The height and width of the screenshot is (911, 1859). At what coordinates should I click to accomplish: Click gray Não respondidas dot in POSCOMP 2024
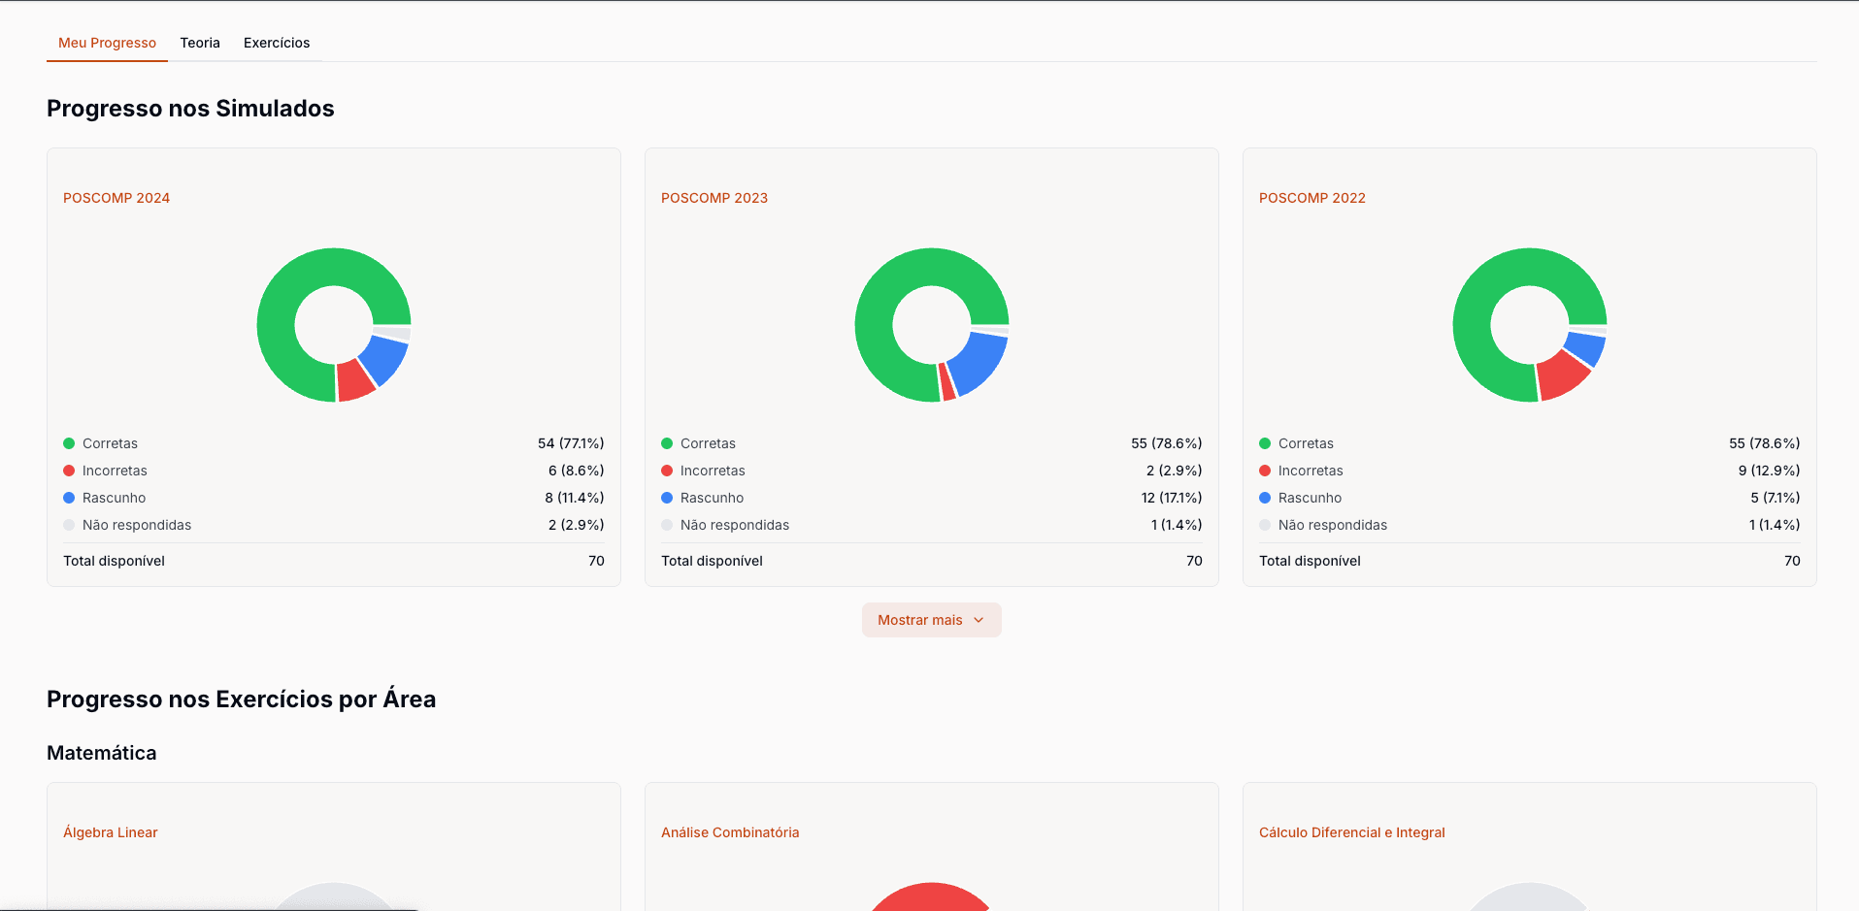(69, 525)
